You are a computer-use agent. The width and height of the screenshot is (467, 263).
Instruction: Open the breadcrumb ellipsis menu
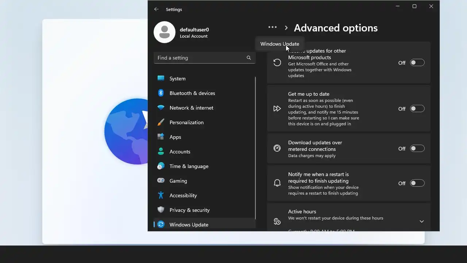tap(273, 27)
